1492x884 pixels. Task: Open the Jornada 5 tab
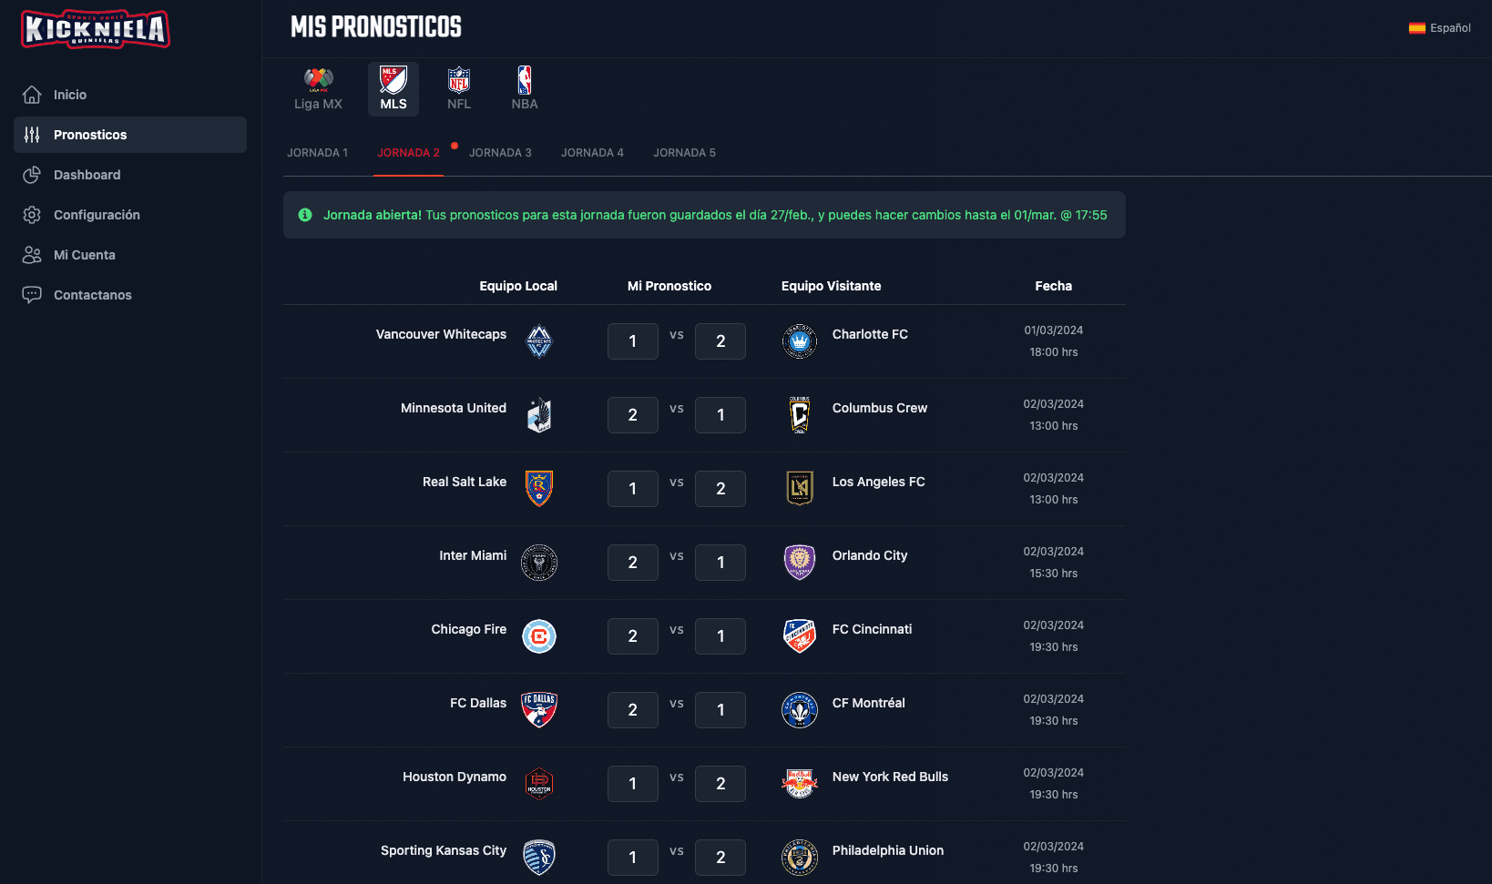(x=684, y=153)
